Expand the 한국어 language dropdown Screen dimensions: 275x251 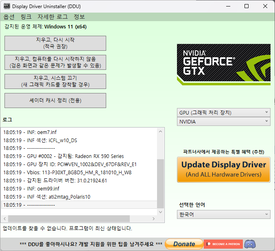pos(224,214)
